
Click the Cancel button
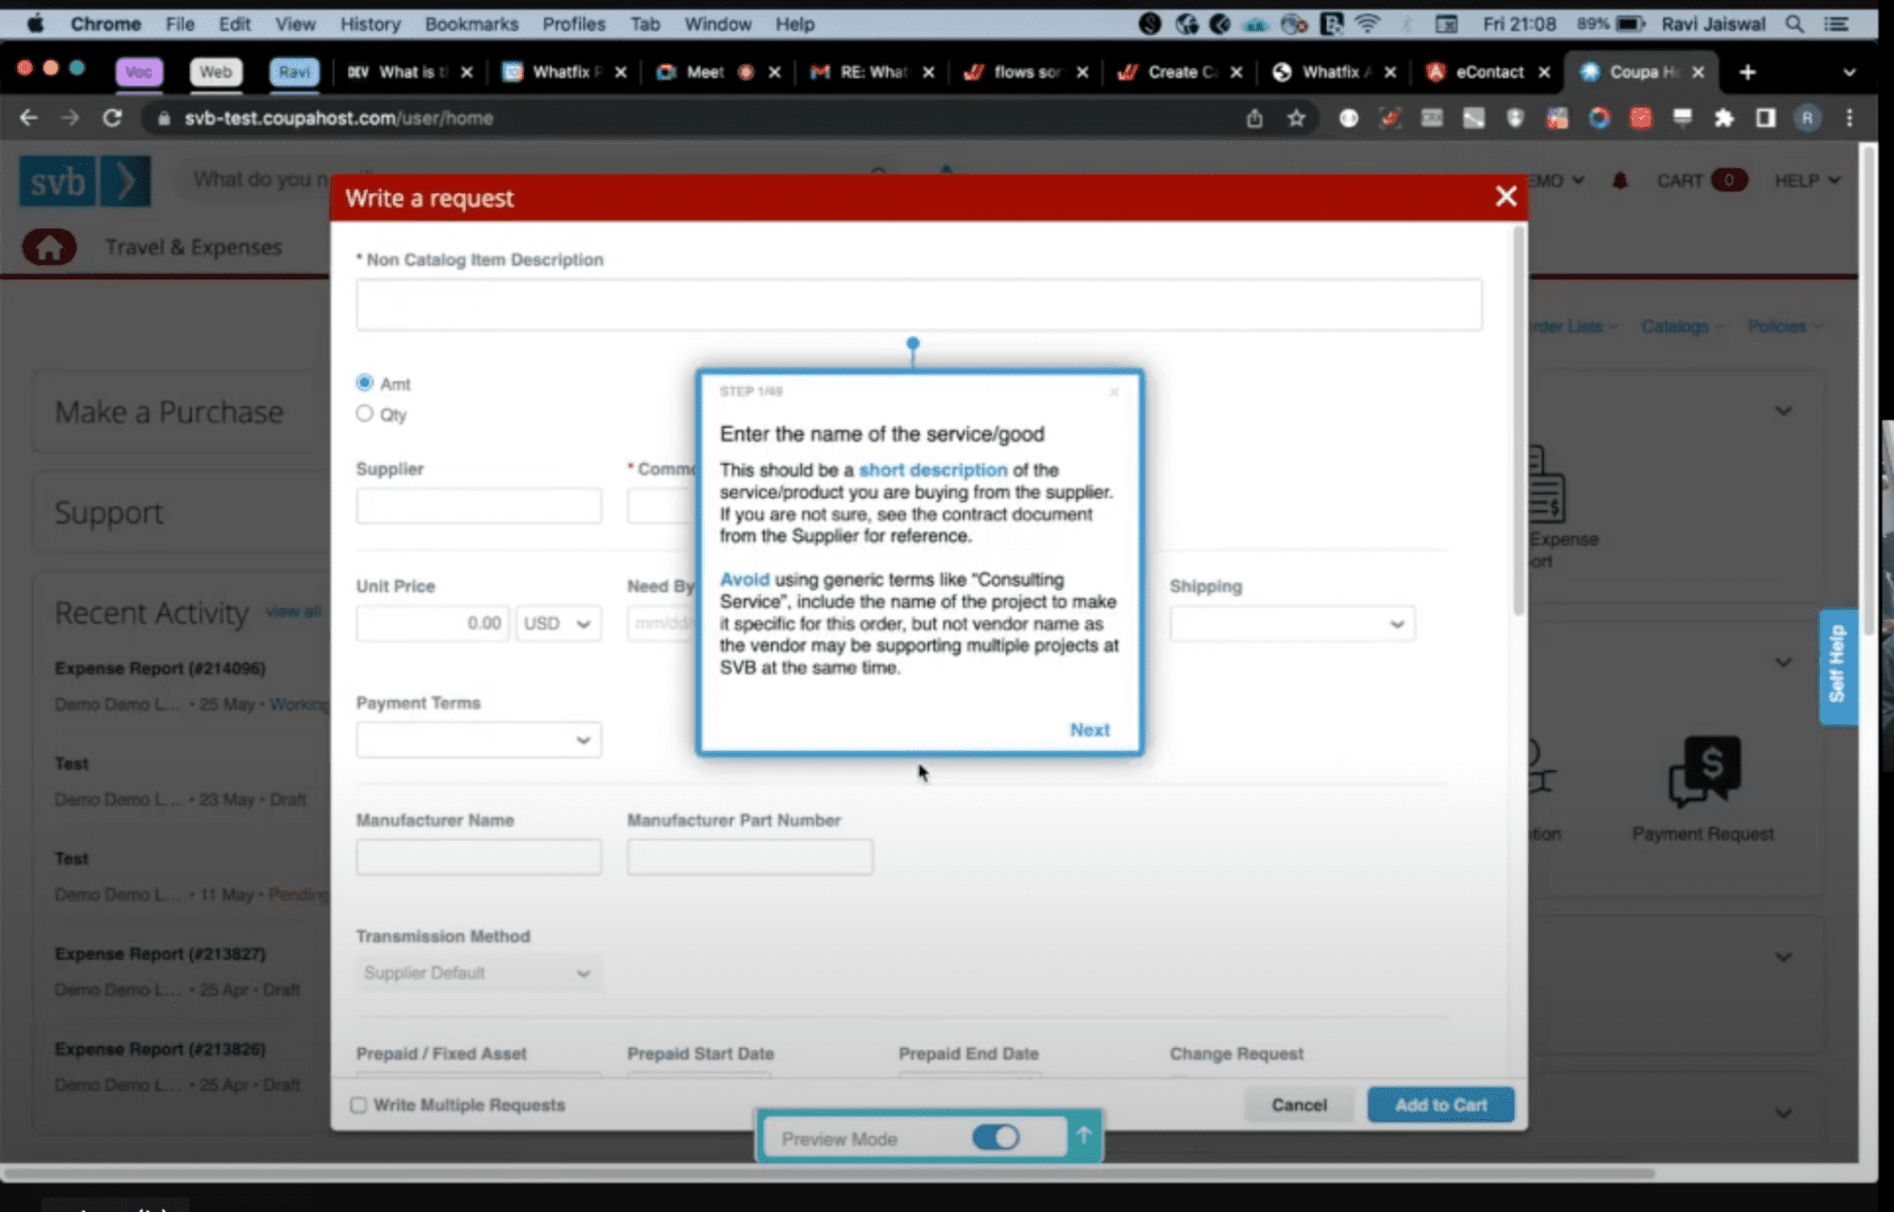pos(1299,1104)
